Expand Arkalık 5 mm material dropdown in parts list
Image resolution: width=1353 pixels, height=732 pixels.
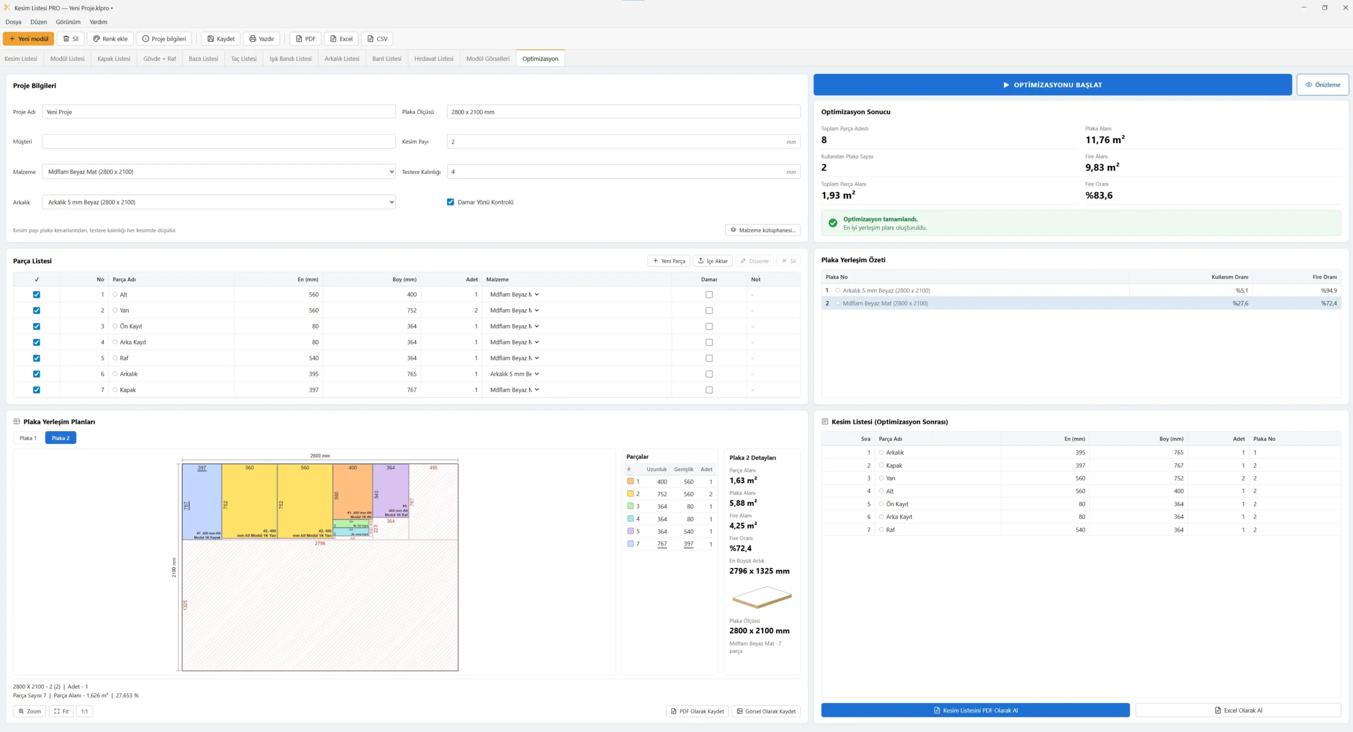[514, 374]
